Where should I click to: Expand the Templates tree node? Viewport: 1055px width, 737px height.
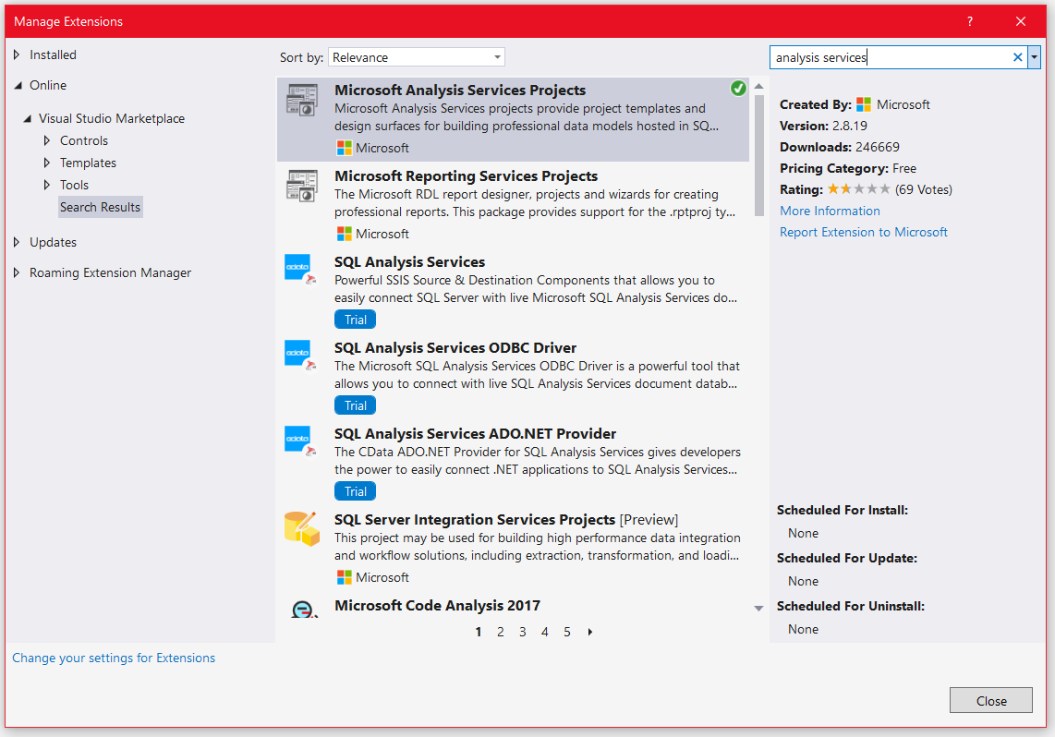point(47,163)
